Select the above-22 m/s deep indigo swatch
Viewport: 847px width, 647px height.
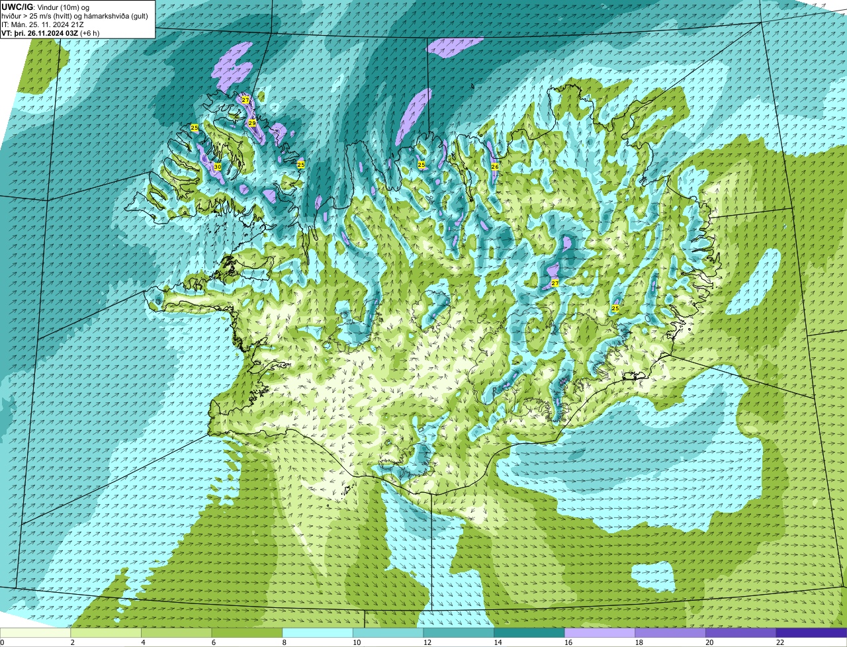tap(811, 632)
